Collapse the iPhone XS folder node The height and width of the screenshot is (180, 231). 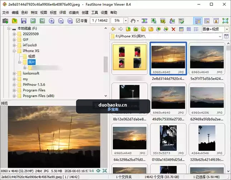click(14, 51)
